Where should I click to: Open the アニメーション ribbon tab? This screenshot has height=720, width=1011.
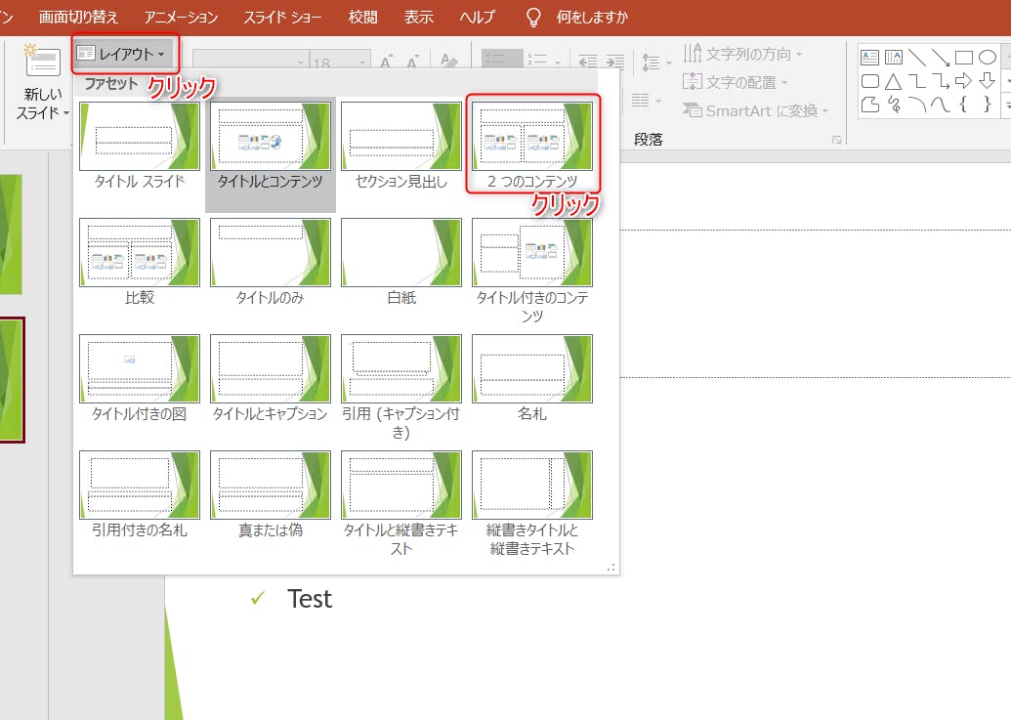181,17
